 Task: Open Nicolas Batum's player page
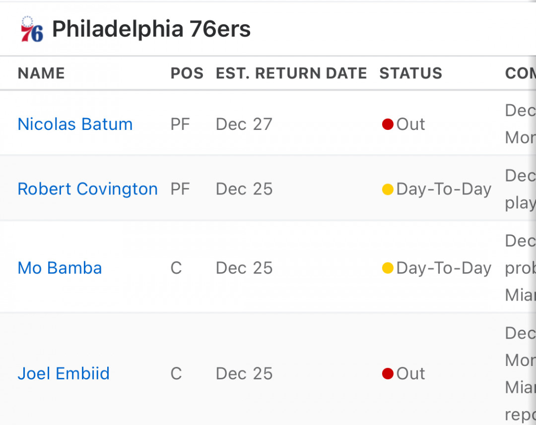coord(75,124)
